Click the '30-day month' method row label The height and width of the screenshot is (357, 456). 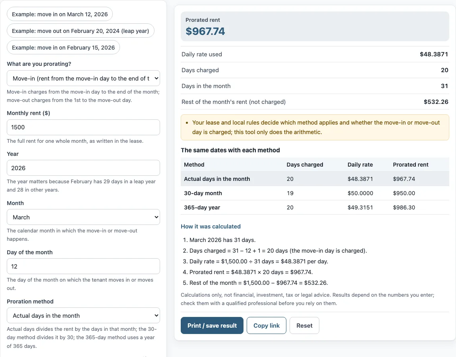click(203, 193)
